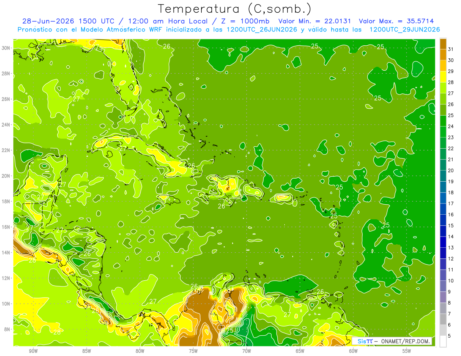The width and height of the screenshot is (461, 356).
Task: Click the legend value 18
Action: 451,193
